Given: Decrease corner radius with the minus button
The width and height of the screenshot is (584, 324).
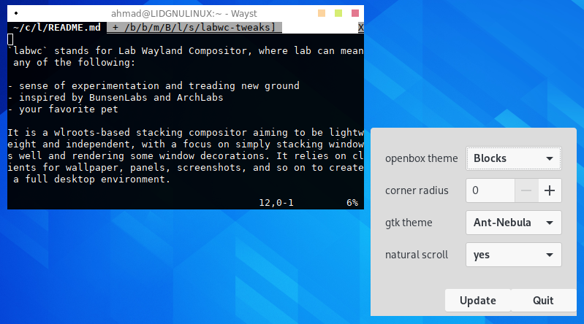Looking at the screenshot, I should click(x=526, y=190).
